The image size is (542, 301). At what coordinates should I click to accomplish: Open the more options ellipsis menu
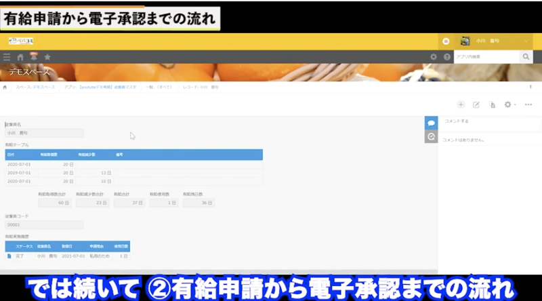[x=528, y=104]
